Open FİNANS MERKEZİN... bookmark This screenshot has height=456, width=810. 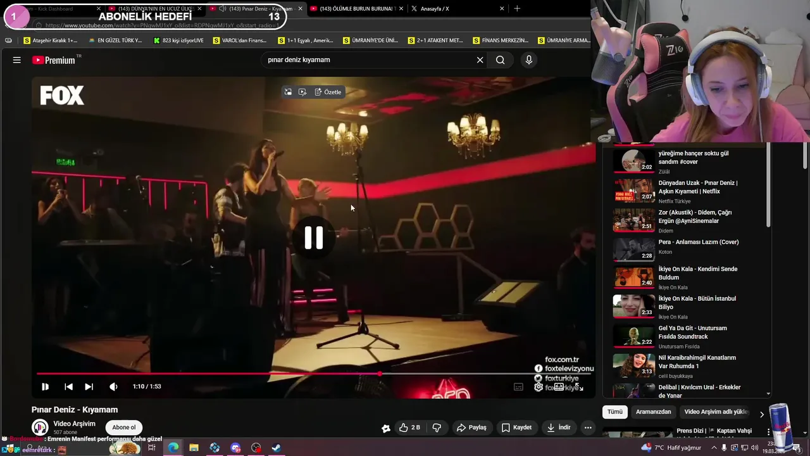click(x=501, y=41)
